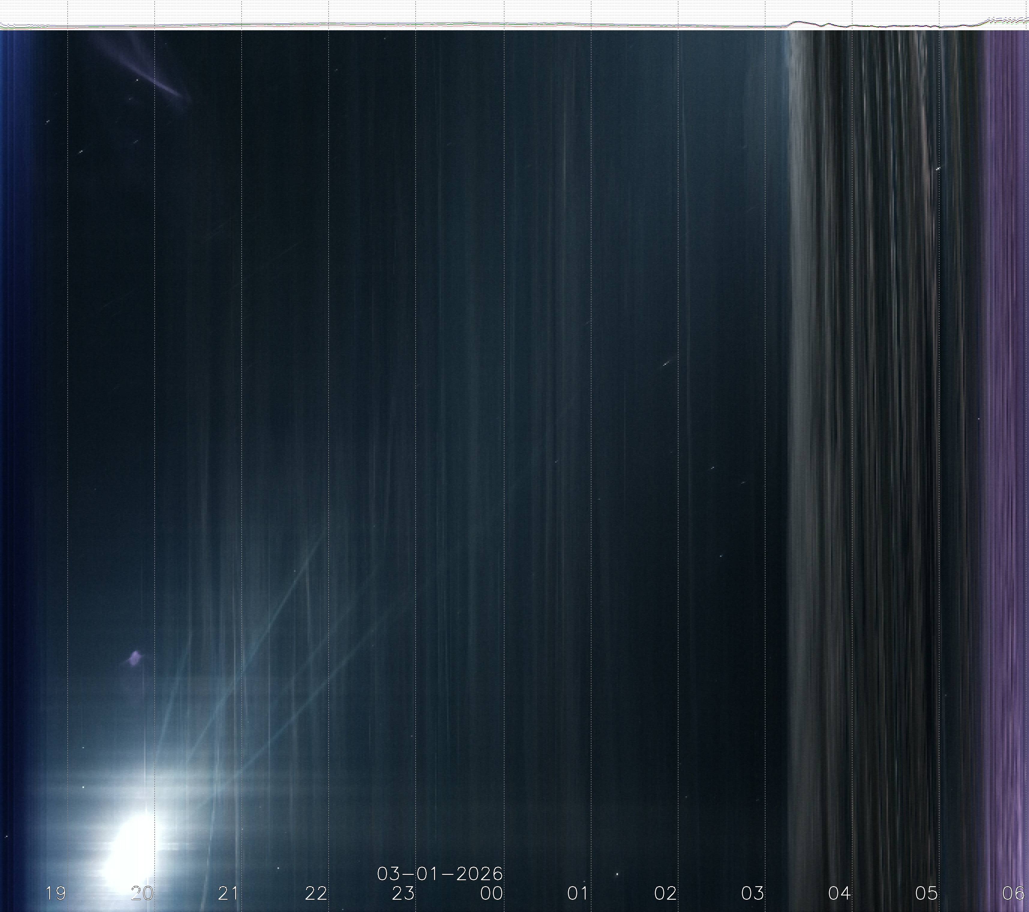Click the 19 hour label
This screenshot has height=912, width=1029.
[x=55, y=893]
